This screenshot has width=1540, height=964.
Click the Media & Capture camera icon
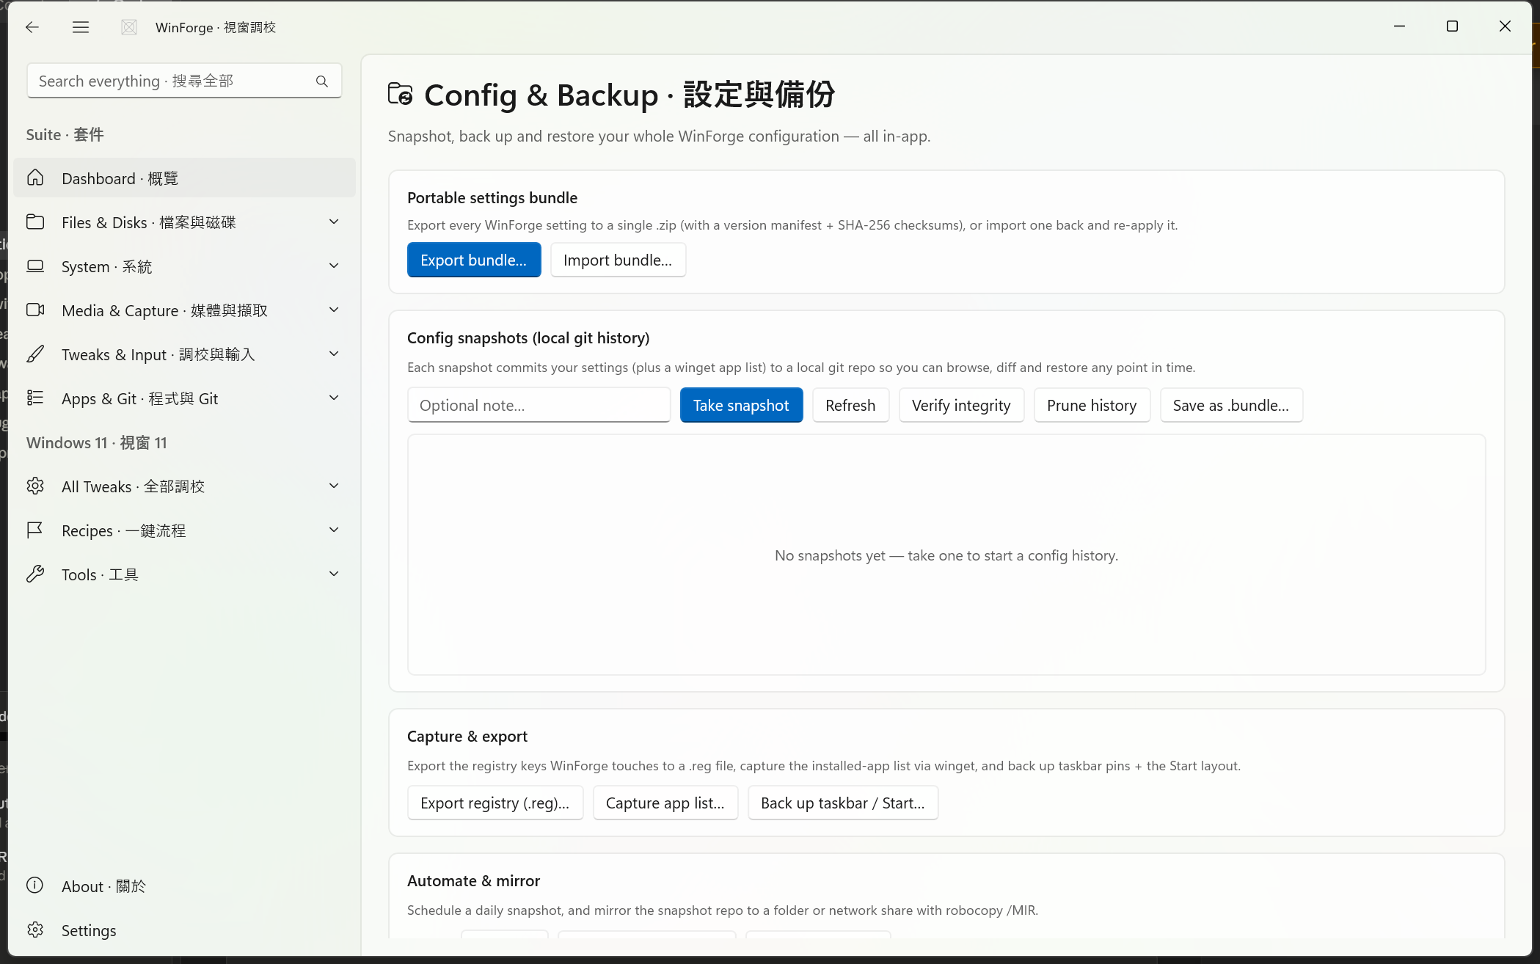pos(35,310)
